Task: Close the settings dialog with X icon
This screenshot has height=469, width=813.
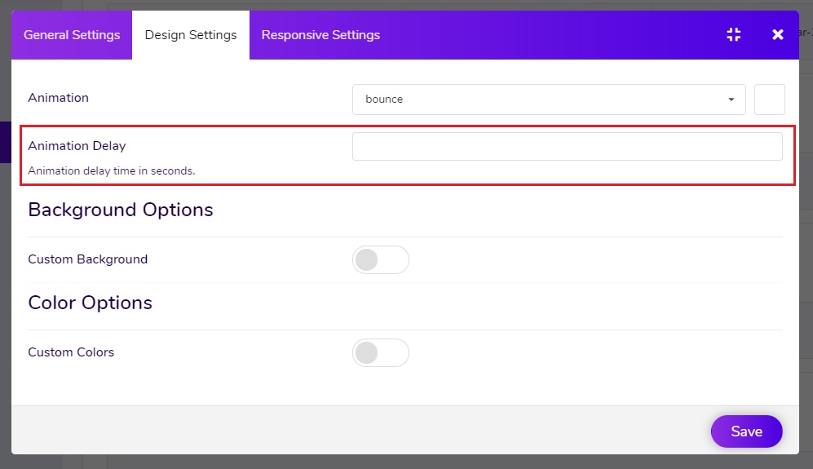Action: click(777, 35)
